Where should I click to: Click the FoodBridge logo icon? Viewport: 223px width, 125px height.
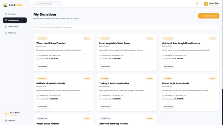(5, 5)
